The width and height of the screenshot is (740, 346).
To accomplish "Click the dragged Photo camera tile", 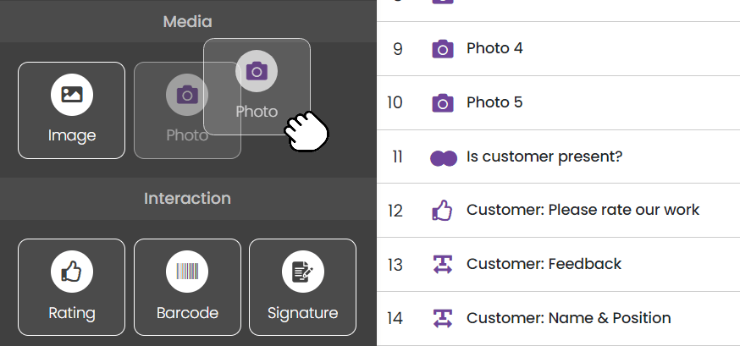I will (257, 88).
